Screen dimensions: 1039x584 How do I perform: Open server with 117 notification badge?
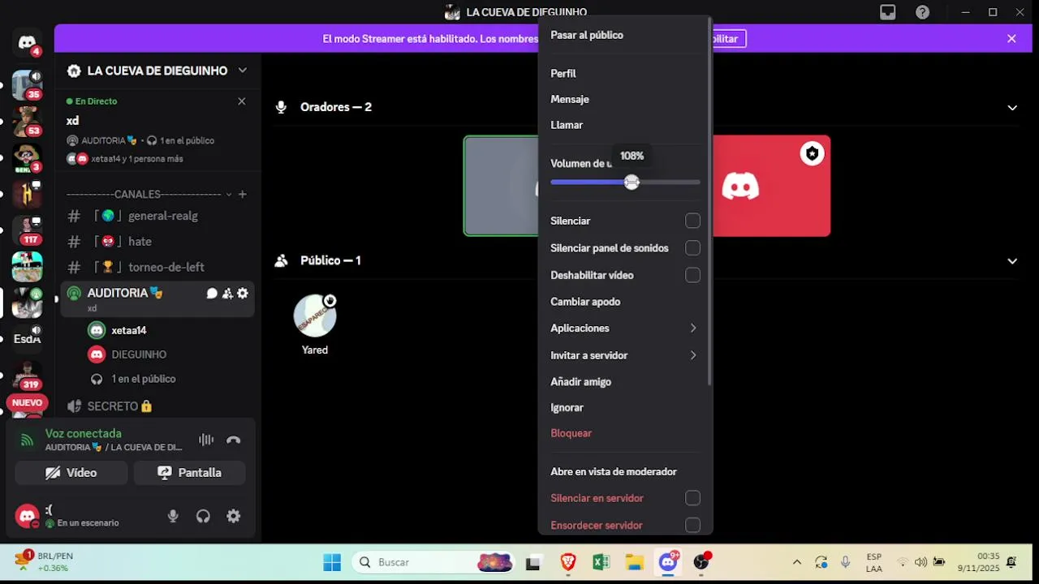pyautogui.click(x=27, y=230)
